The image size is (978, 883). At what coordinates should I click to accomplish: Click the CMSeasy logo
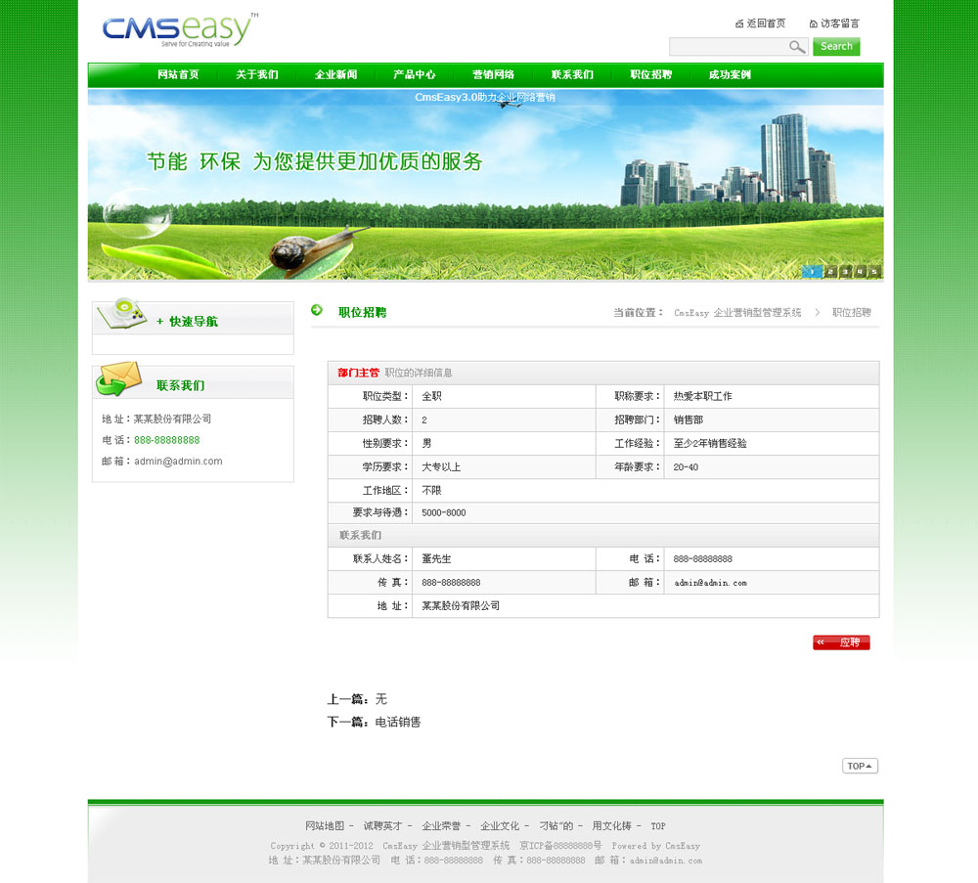coord(179,30)
